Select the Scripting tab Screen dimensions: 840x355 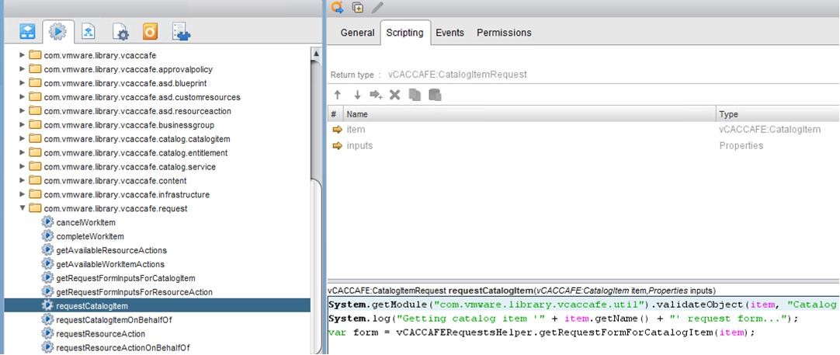click(405, 33)
